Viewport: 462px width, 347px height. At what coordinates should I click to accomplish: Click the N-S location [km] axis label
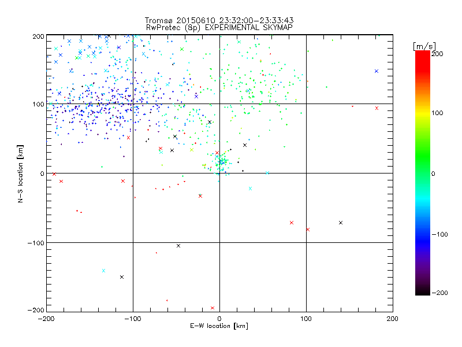20,173
